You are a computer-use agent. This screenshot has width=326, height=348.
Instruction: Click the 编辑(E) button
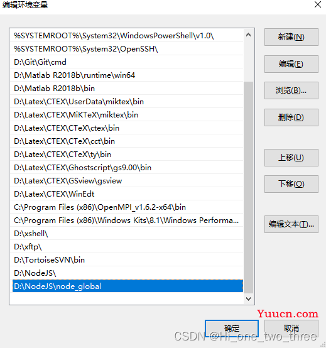coord(291,64)
